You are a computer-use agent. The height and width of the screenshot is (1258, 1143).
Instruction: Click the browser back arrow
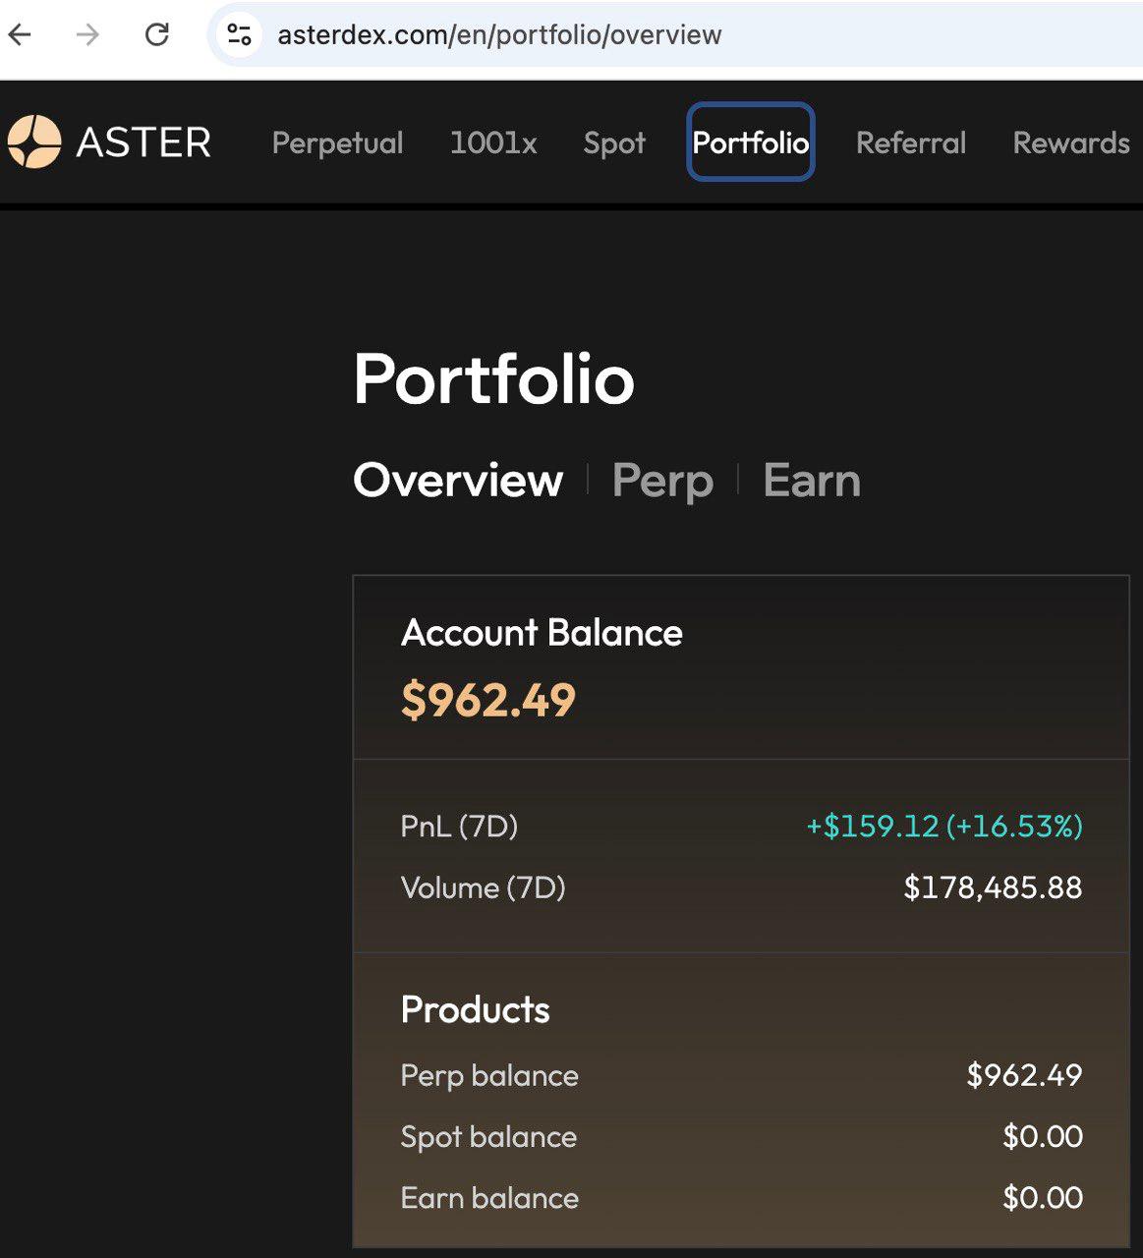coord(21,35)
